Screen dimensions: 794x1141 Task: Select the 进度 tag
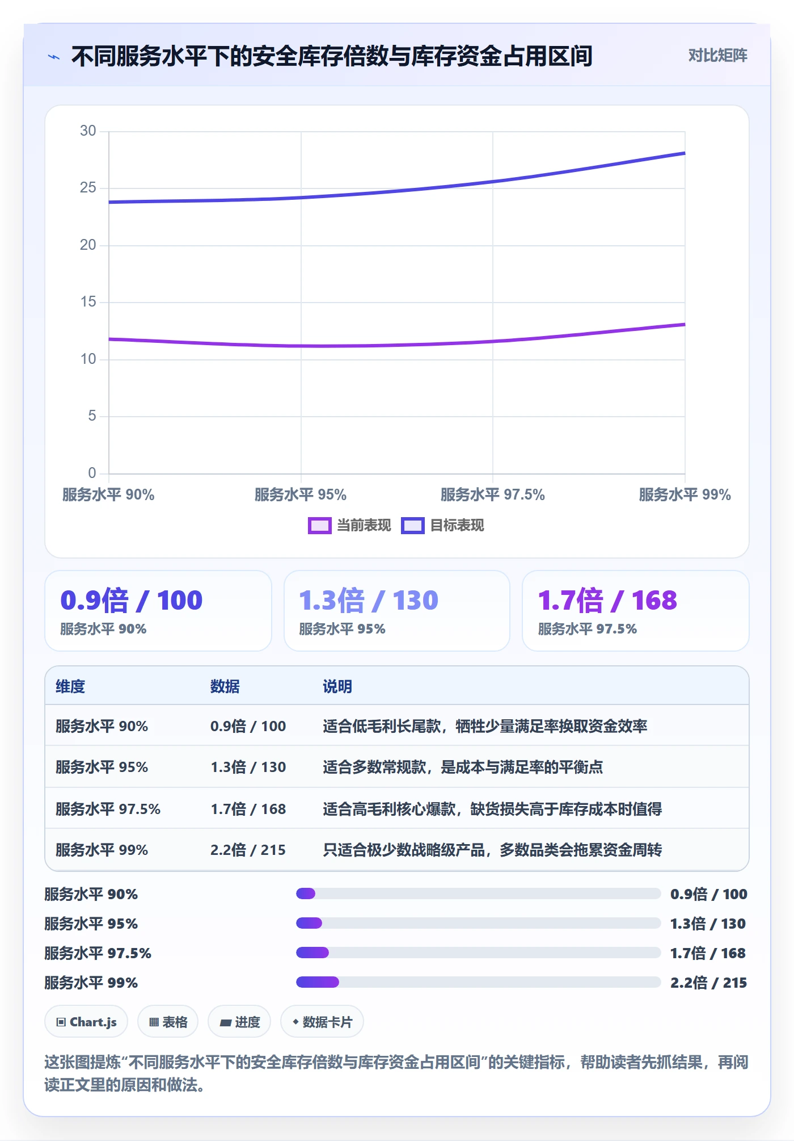(239, 1022)
